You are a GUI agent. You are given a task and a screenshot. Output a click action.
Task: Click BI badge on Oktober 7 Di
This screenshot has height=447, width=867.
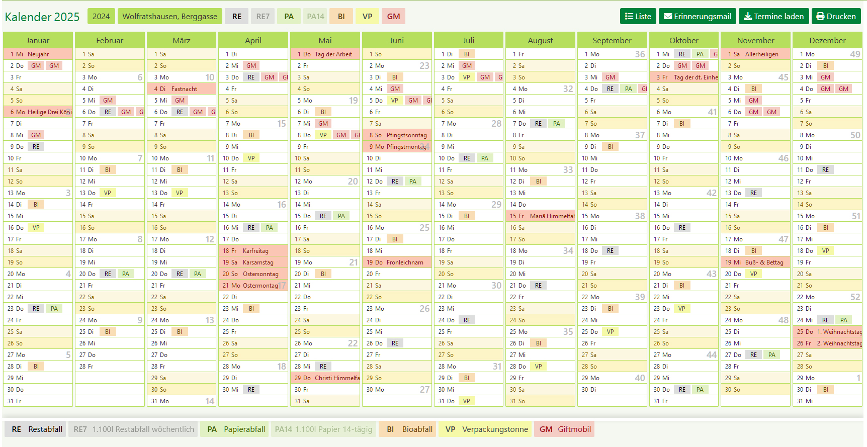pos(682,123)
